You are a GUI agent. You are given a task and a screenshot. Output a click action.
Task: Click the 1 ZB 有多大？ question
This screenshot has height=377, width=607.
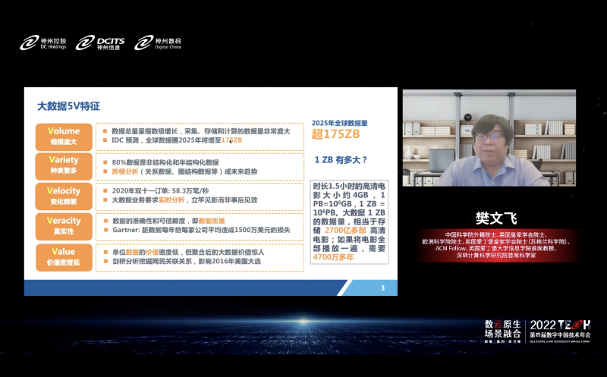point(341,160)
